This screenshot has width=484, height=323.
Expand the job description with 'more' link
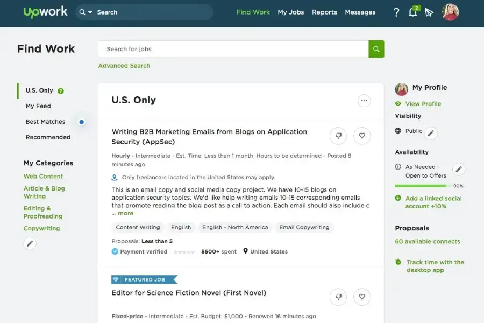[x=126, y=213]
